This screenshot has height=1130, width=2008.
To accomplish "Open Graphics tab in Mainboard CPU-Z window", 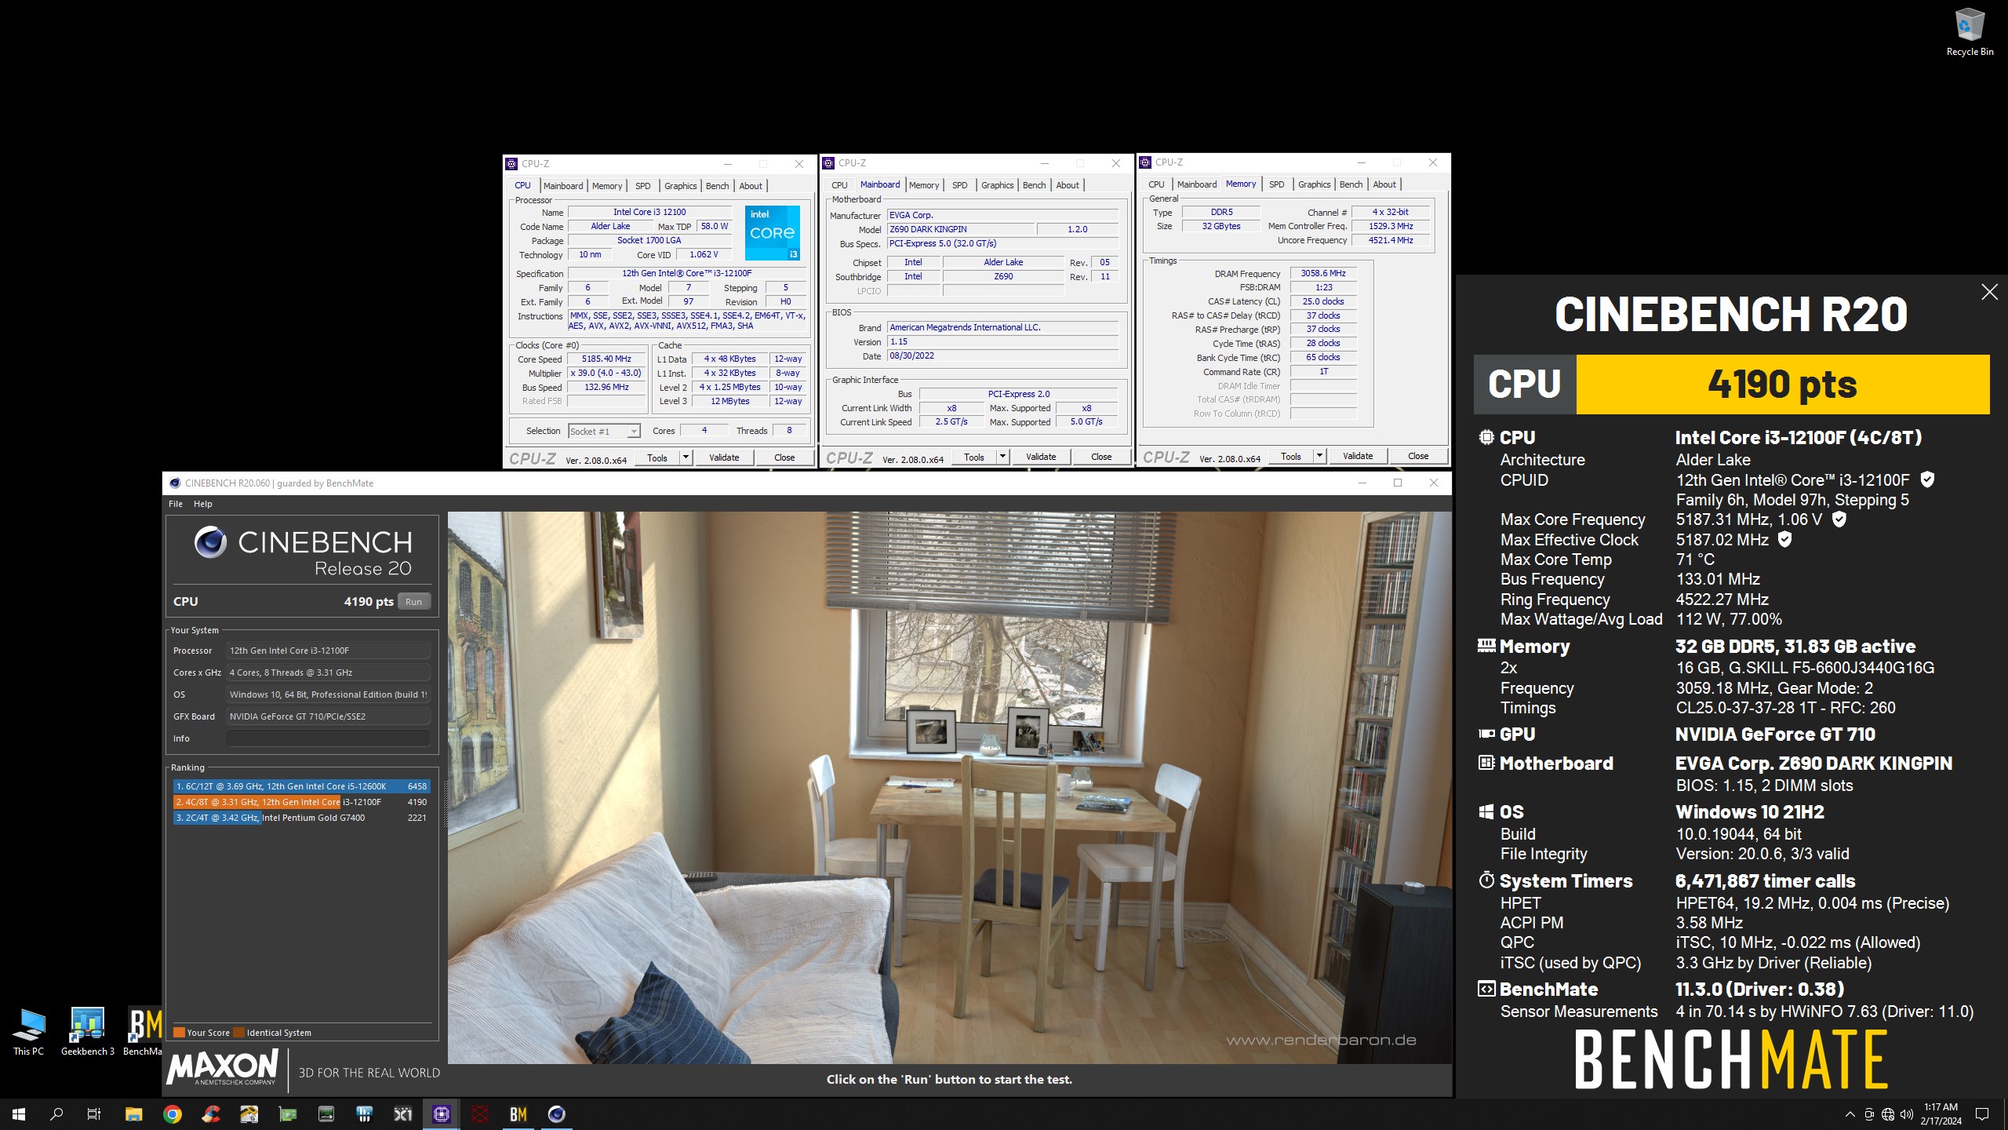I will [997, 185].
